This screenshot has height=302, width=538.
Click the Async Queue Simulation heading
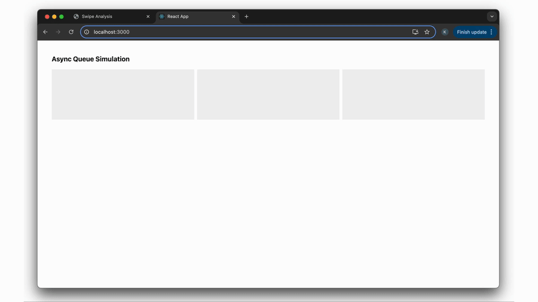[x=90, y=59]
